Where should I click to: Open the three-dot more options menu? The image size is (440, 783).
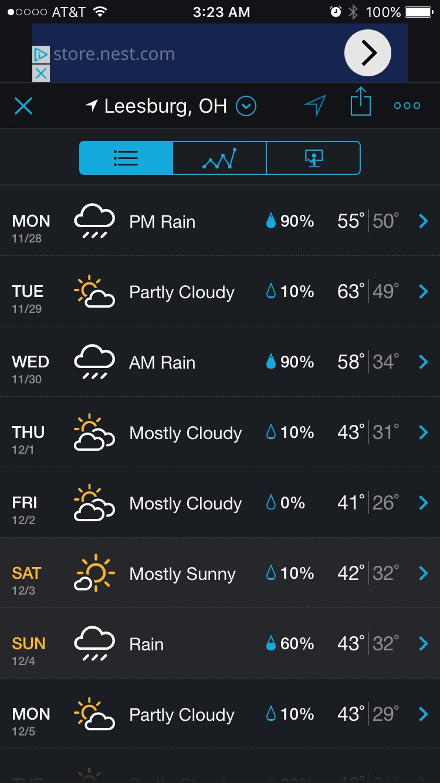[x=407, y=106]
